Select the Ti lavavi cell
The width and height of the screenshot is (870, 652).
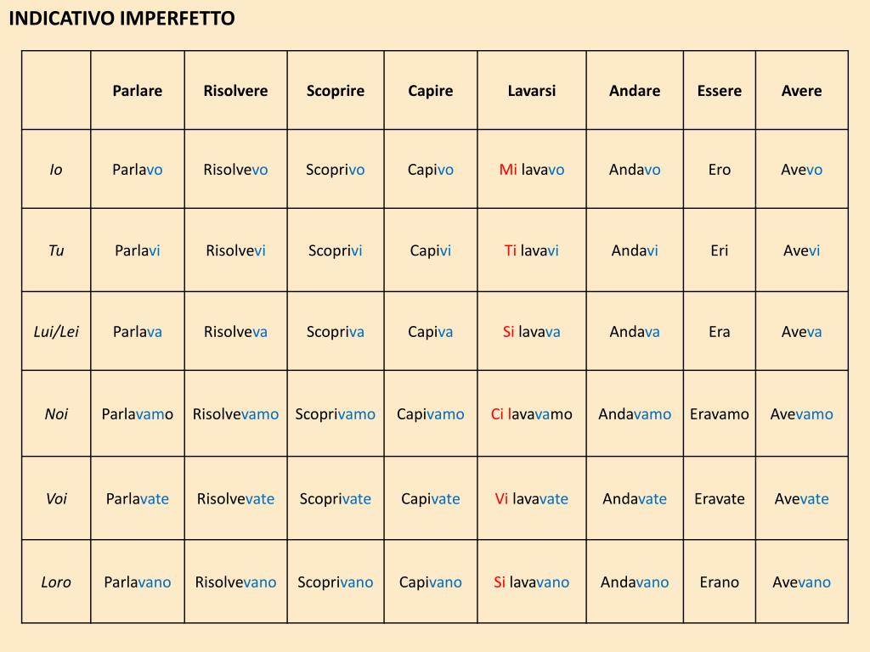click(x=532, y=250)
